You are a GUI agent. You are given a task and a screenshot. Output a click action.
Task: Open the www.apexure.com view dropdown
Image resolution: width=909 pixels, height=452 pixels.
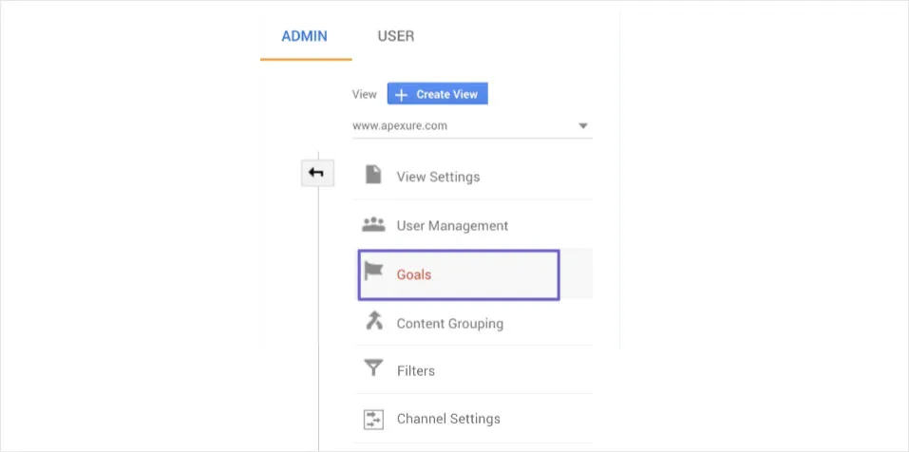[x=472, y=125]
